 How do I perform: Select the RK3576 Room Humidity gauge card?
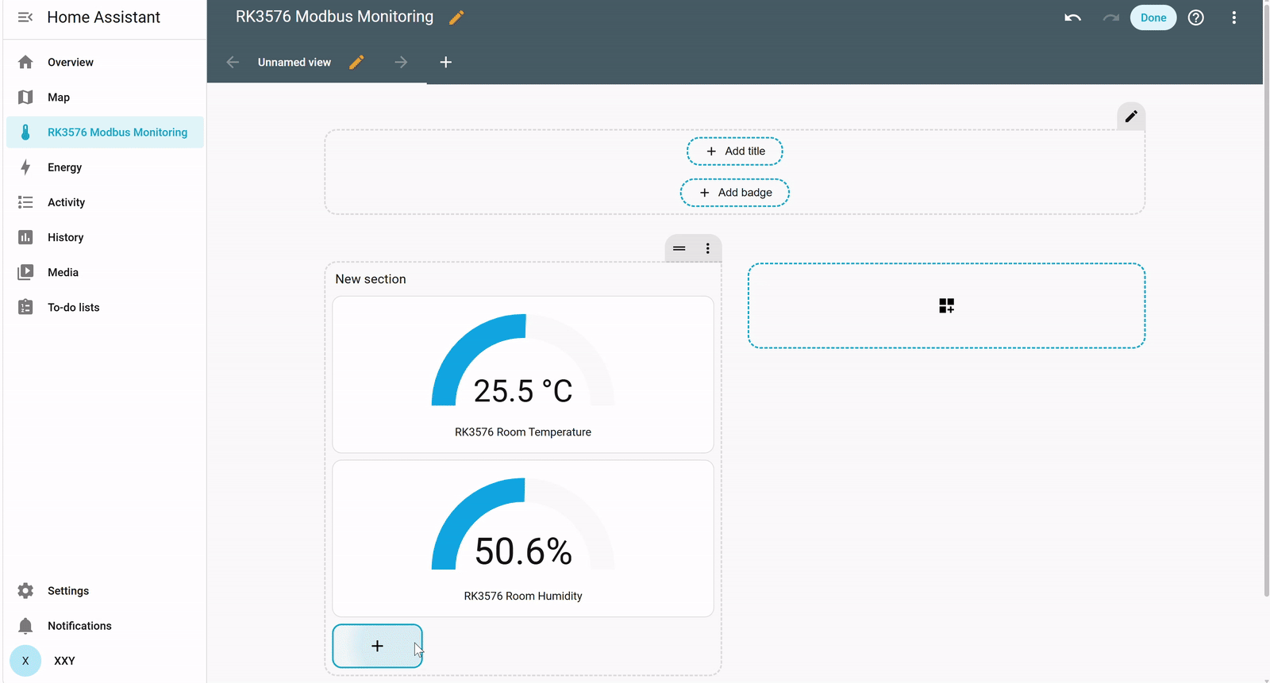523,539
